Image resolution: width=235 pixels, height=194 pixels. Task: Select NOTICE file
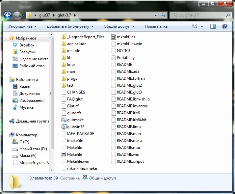(121, 51)
